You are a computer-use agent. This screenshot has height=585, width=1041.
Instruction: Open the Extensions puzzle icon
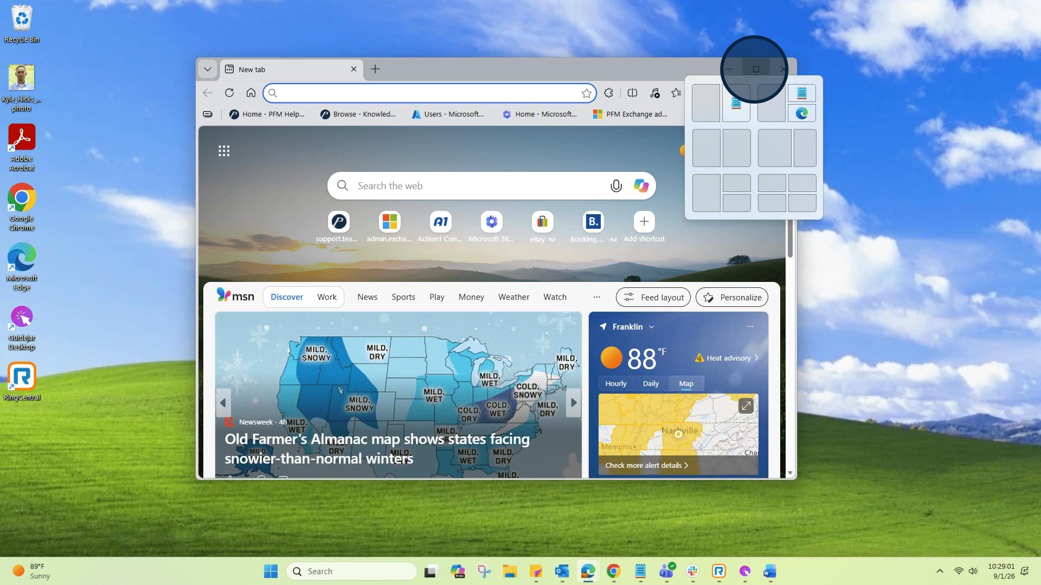(x=608, y=93)
